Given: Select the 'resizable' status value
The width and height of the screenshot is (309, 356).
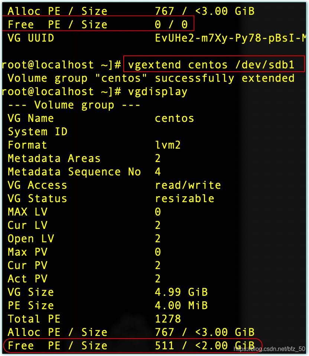Looking at the screenshot, I should click(x=185, y=199).
